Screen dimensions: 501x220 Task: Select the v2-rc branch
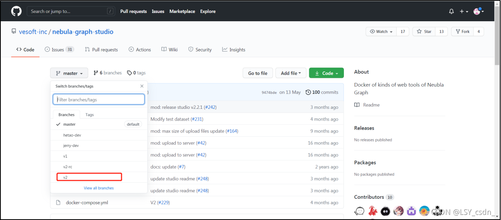(99, 167)
